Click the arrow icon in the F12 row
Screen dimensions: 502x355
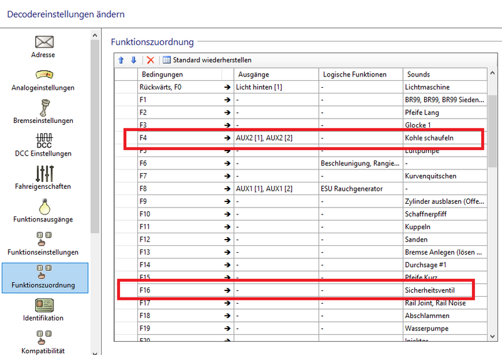pos(227,240)
